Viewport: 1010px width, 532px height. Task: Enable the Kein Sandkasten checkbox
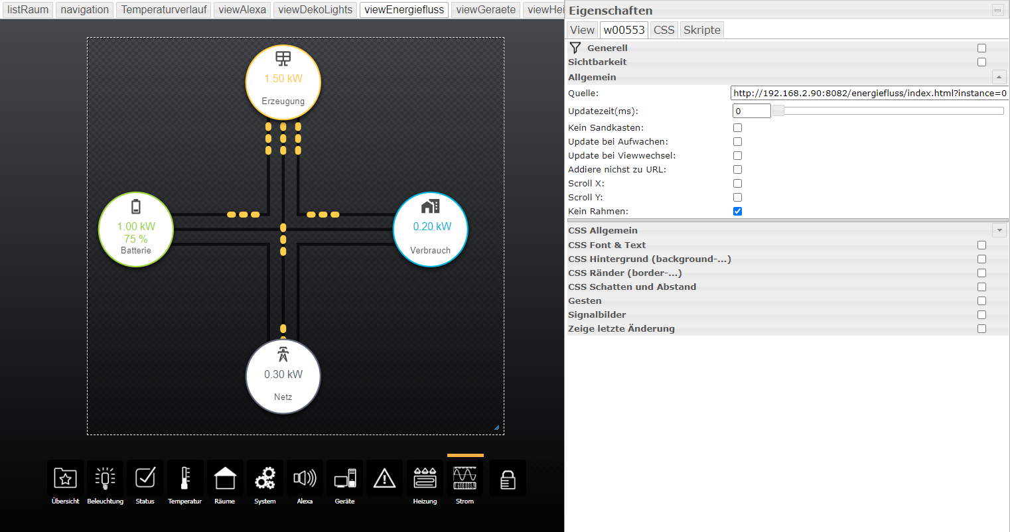pyautogui.click(x=737, y=127)
